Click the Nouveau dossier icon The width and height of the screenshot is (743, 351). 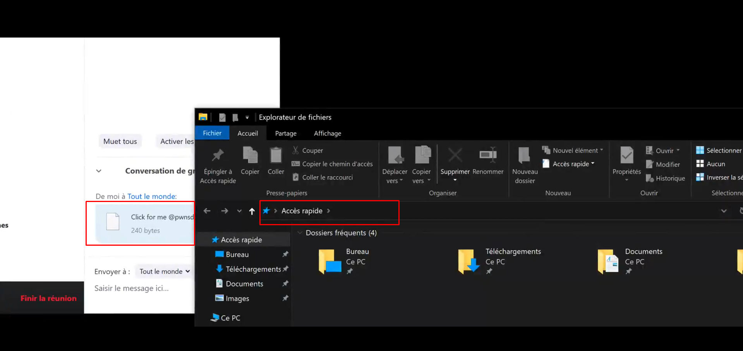(524, 156)
